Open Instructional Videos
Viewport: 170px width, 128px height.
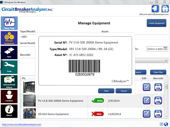pos(9,82)
